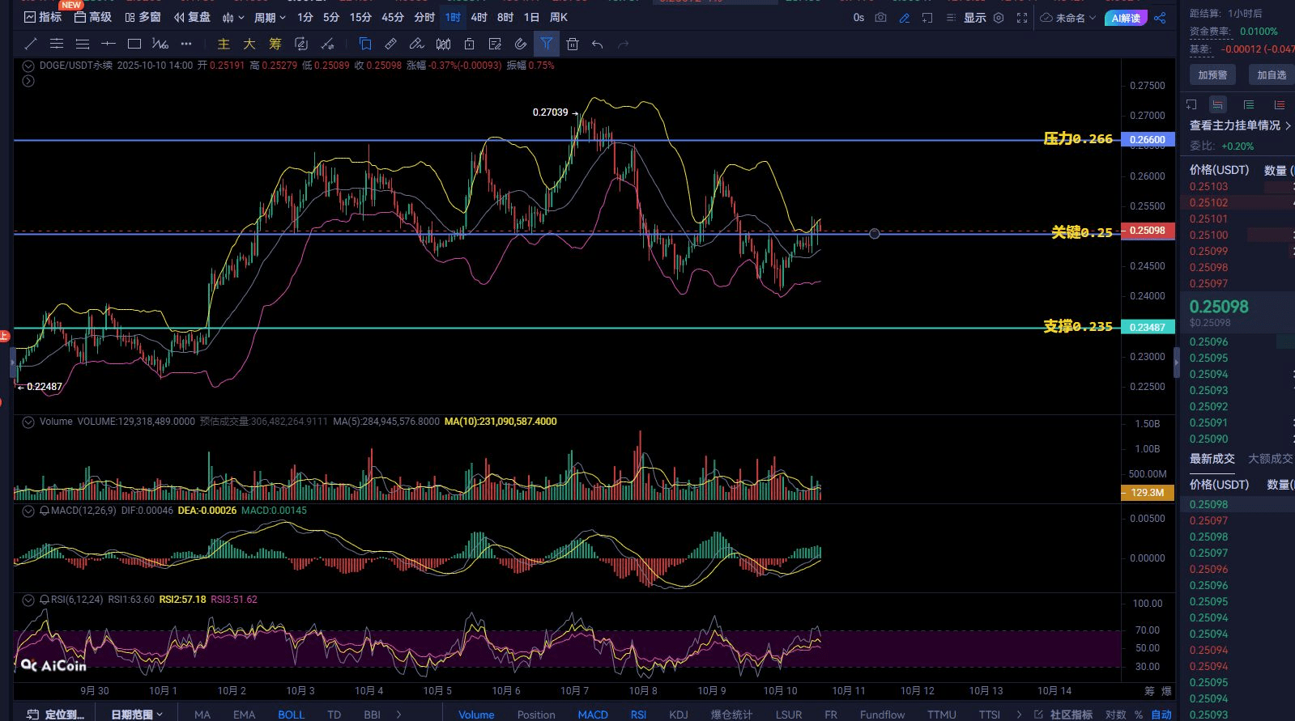Select the ruler measurement tool
The height and width of the screenshot is (721, 1295).
coord(390,44)
